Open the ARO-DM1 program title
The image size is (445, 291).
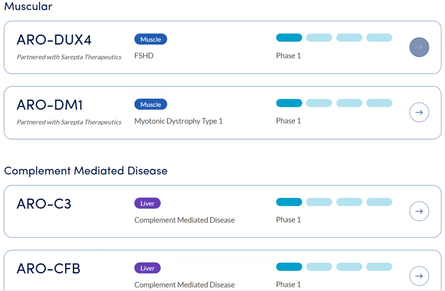click(x=49, y=105)
